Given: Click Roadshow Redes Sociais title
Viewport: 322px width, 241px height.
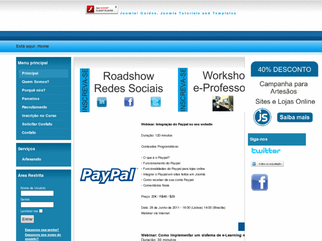Looking at the screenshot, I should 128,82.
